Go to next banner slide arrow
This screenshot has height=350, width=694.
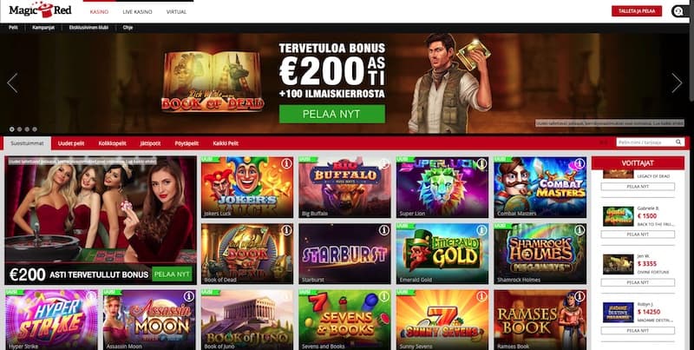[x=677, y=83]
